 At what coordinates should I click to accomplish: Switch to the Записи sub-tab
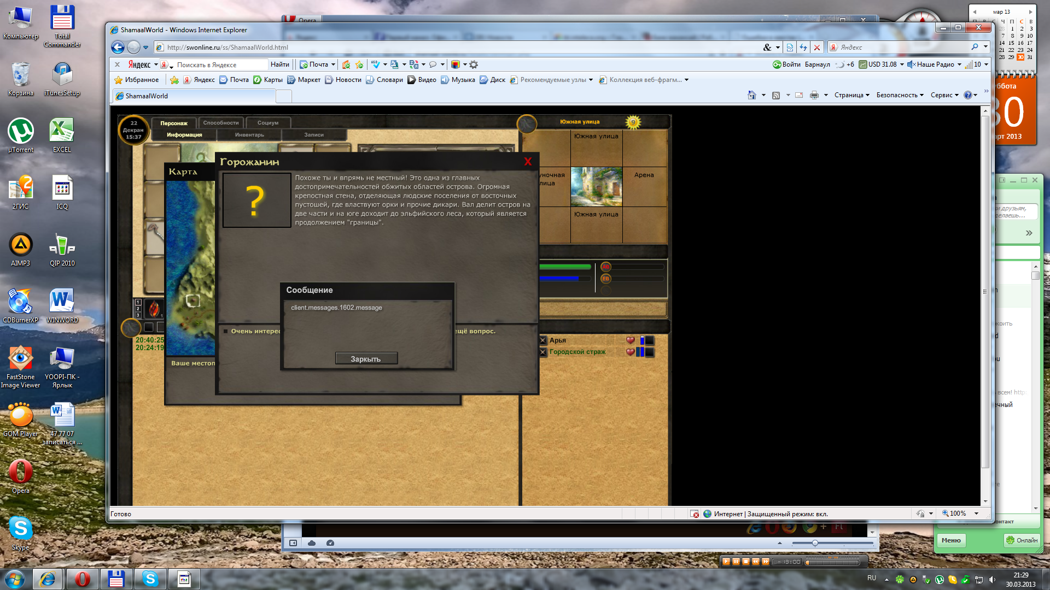tap(314, 135)
